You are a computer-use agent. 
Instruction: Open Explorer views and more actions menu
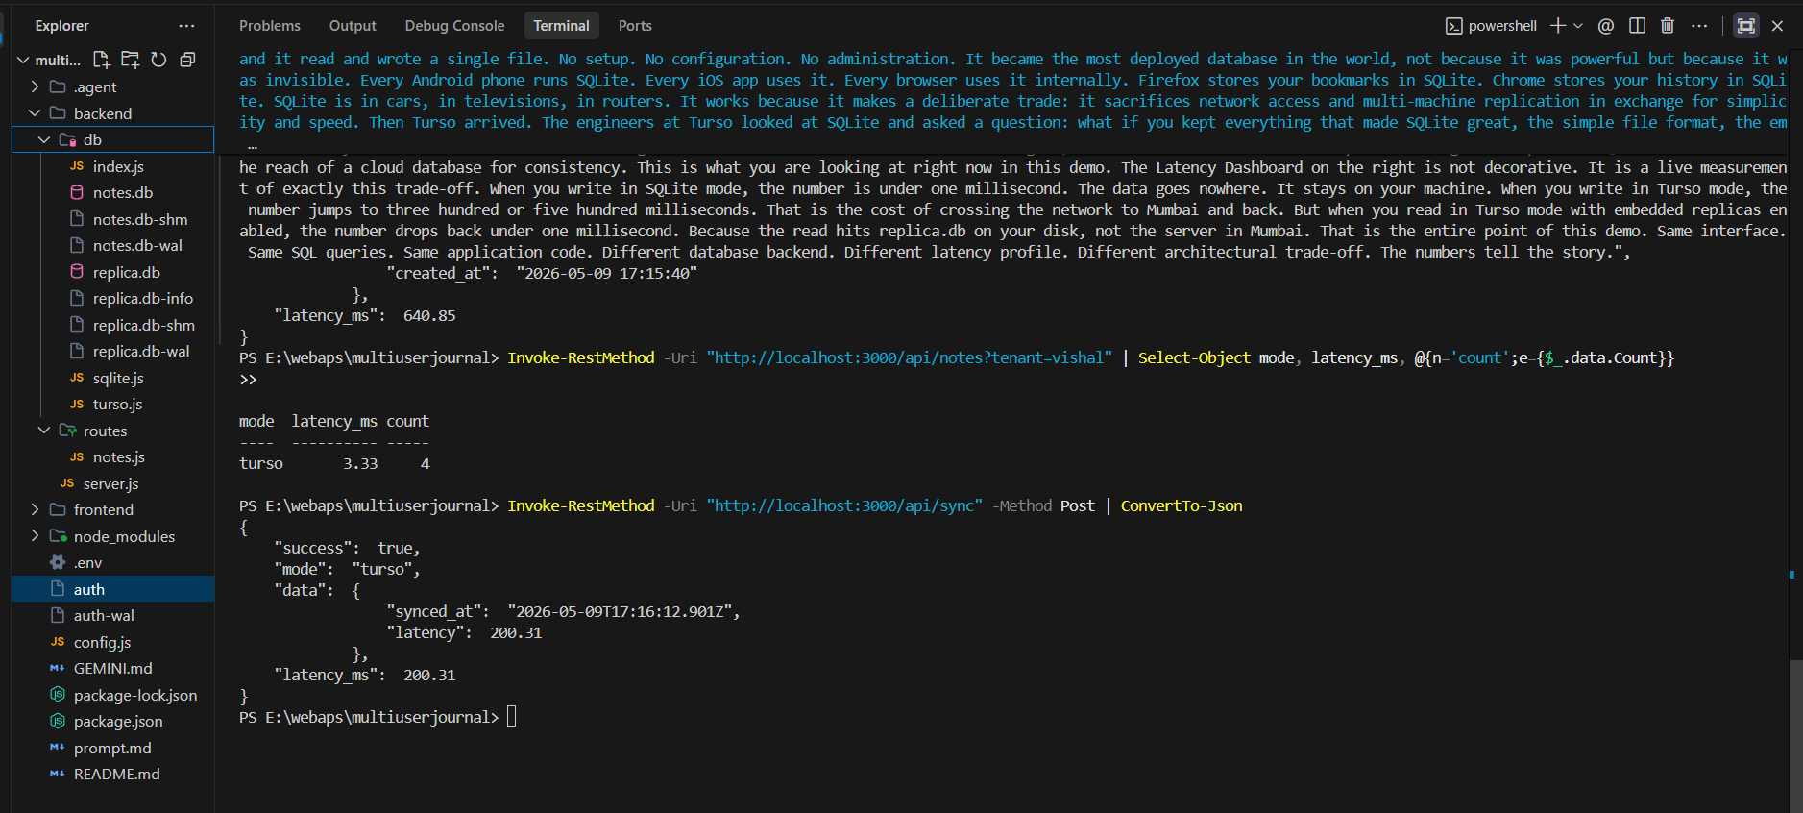(186, 26)
